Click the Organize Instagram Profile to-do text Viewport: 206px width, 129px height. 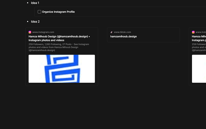(58, 12)
